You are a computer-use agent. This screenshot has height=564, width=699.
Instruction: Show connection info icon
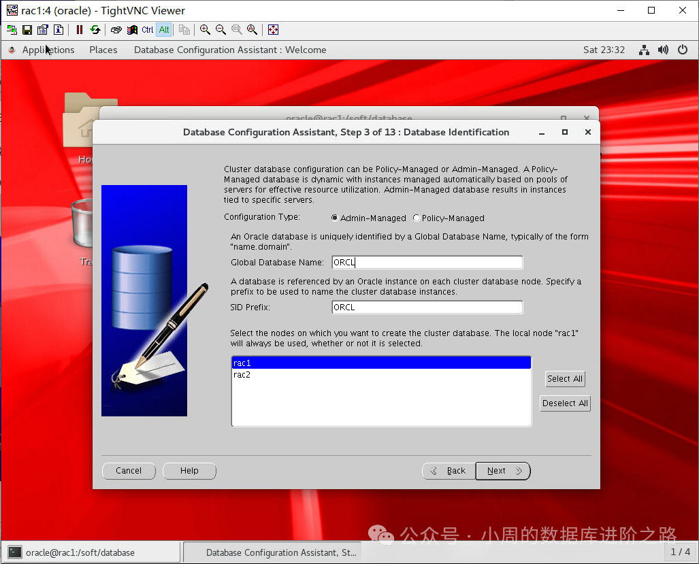click(x=59, y=30)
